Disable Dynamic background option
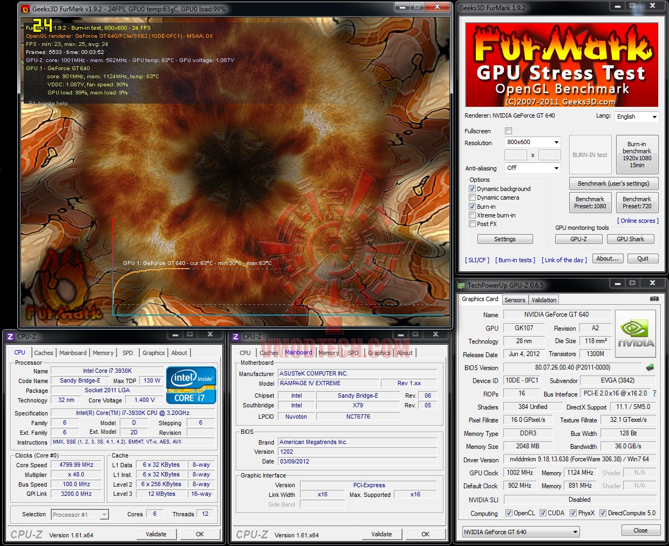 (472, 189)
